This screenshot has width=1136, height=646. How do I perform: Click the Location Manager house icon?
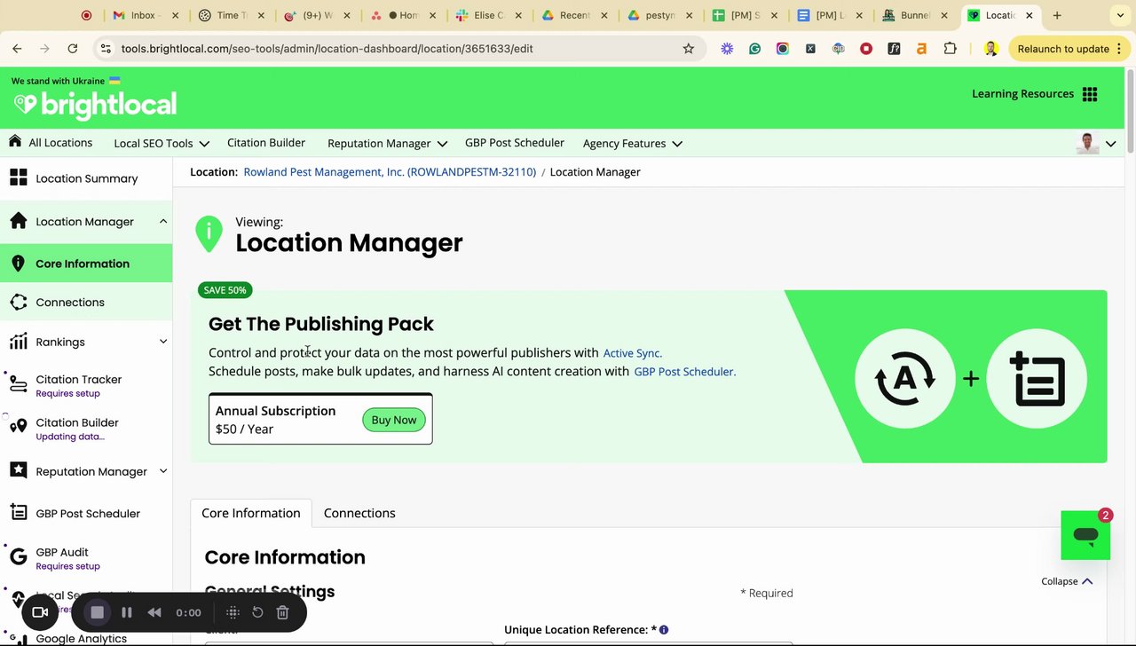coord(18,221)
